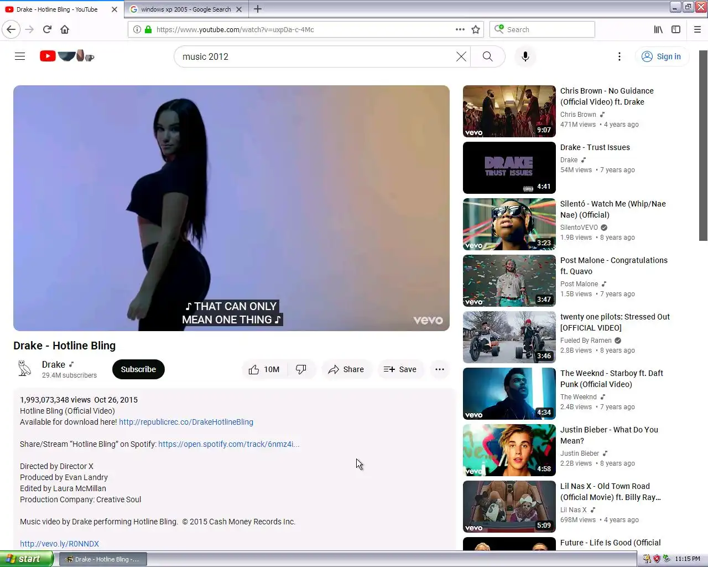This screenshot has height=567, width=708.
Task: Click the page vertical scrollbar thumb
Action: tap(703, 146)
